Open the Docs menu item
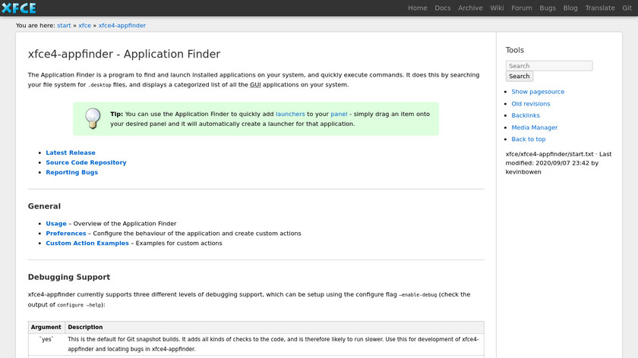 pyautogui.click(x=443, y=8)
